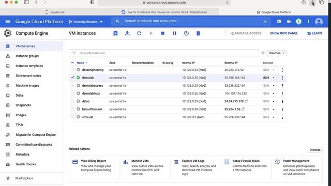Click the SSH button for demolab
This screenshot has height=186, width=331.
pyautogui.click(x=266, y=78)
